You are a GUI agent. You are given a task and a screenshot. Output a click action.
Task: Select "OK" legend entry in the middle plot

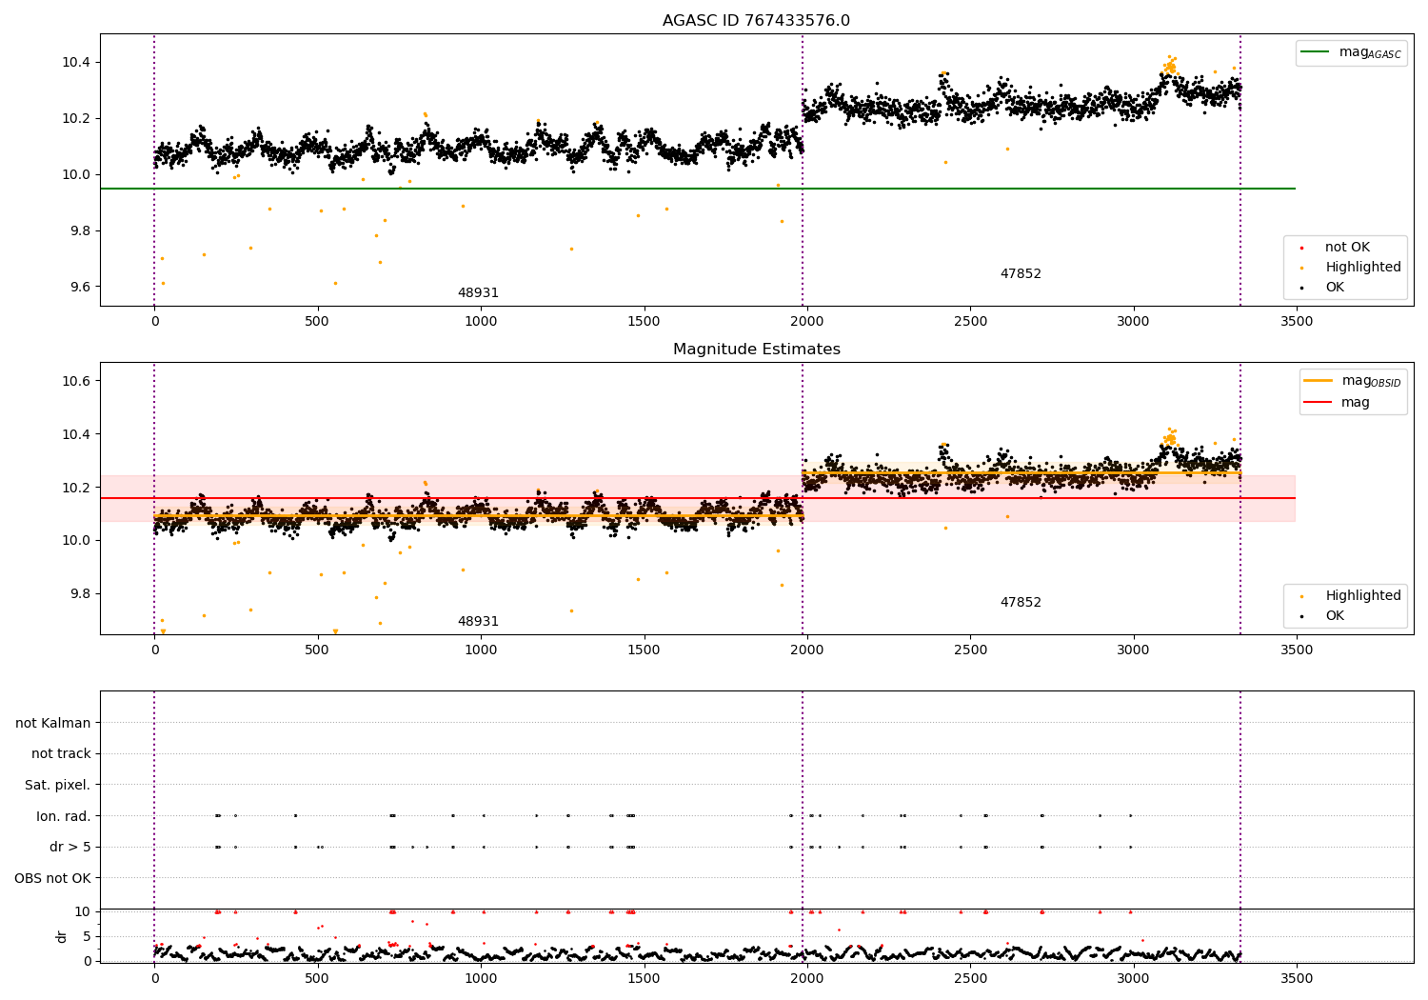click(1335, 616)
